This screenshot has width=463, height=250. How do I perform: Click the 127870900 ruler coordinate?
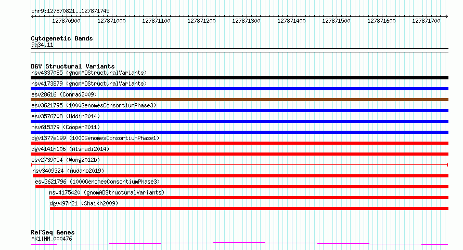coord(66,21)
